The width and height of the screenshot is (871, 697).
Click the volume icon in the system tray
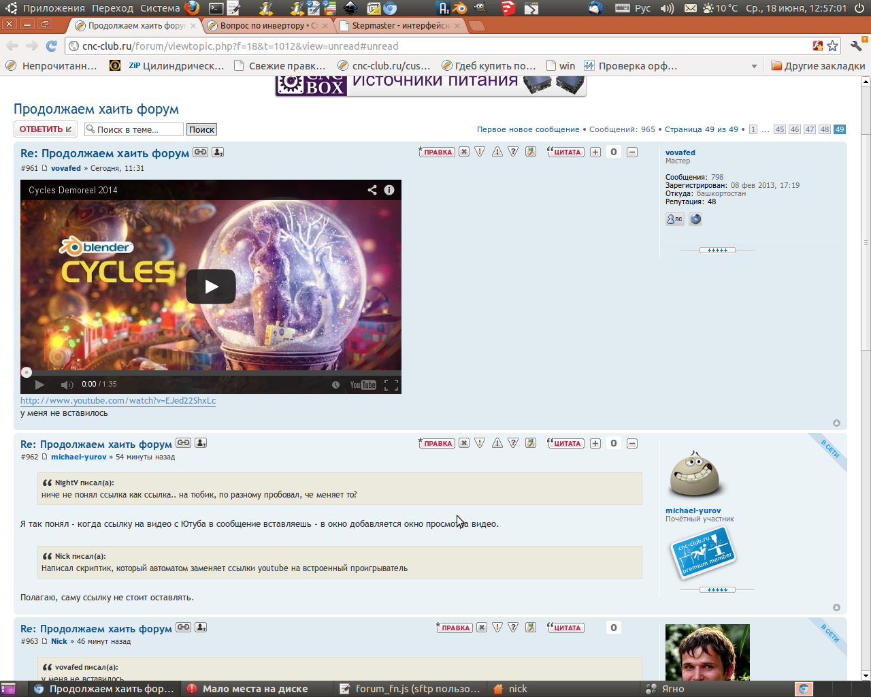(667, 8)
